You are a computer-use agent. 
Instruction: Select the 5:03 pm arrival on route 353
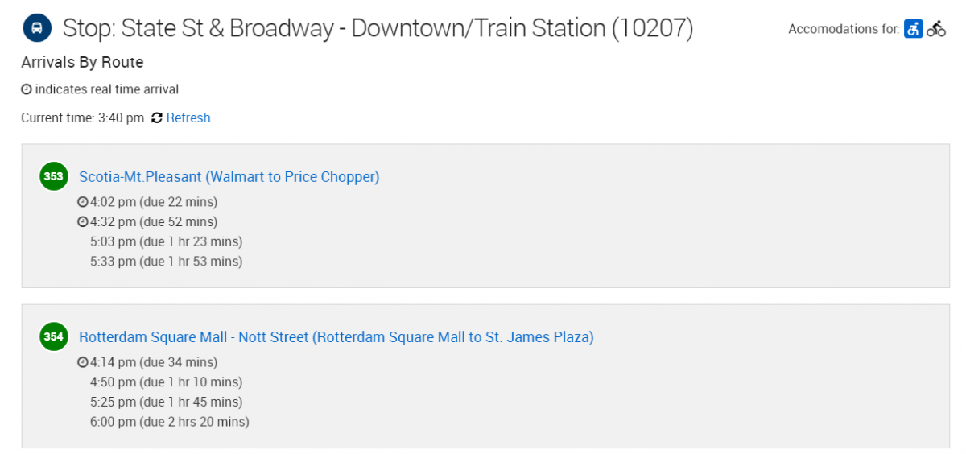166,241
